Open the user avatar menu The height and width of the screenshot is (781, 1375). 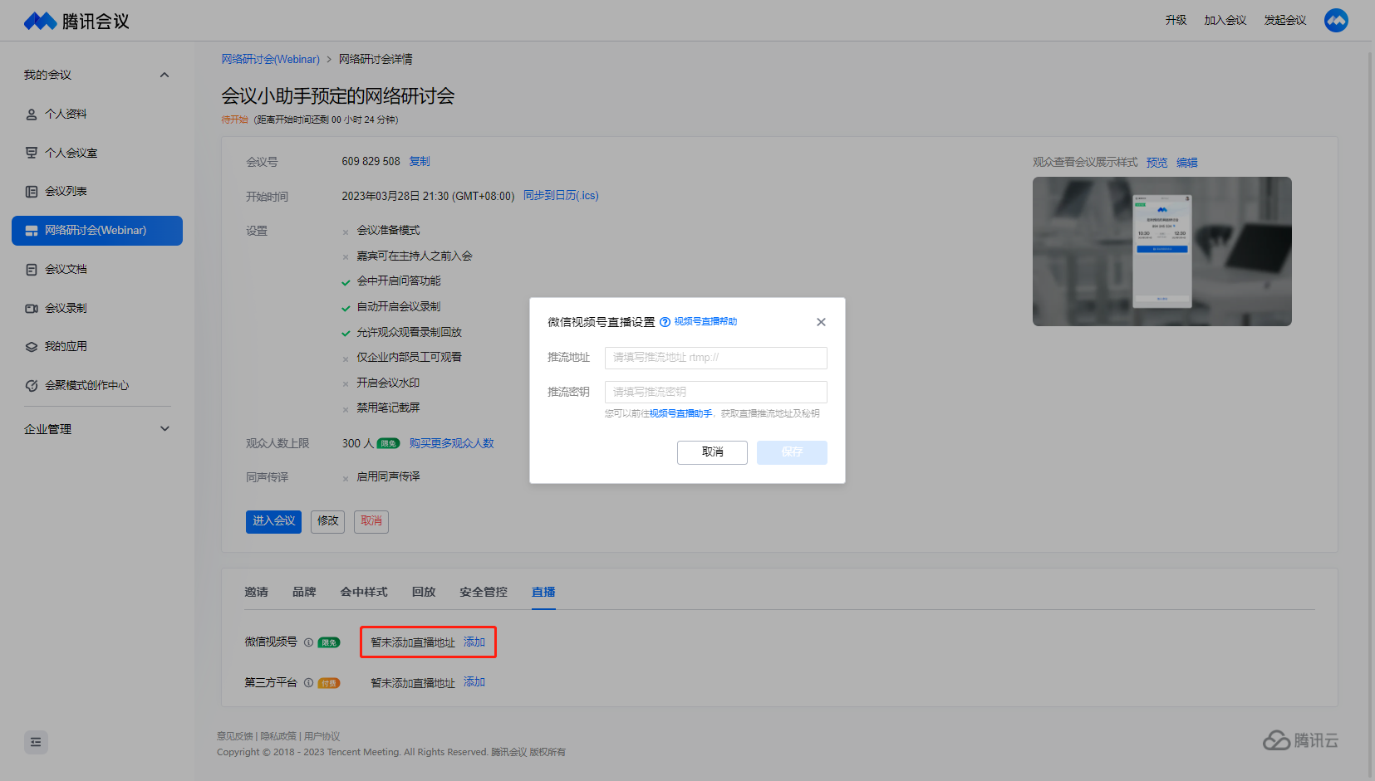(1336, 20)
